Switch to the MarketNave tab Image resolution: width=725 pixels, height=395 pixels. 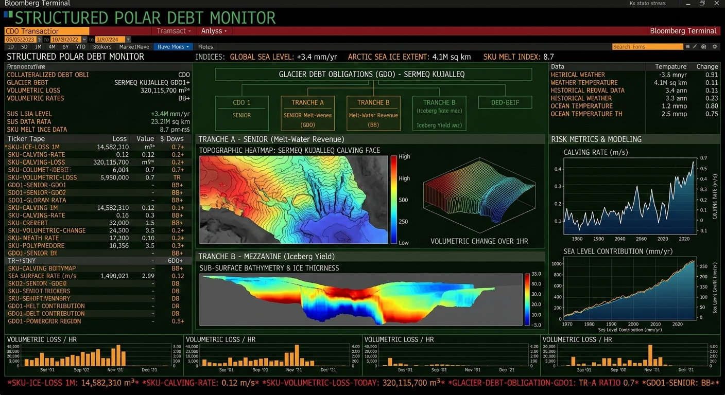(134, 47)
